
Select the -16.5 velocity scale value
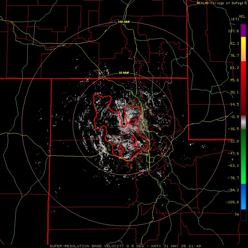[233, 129]
